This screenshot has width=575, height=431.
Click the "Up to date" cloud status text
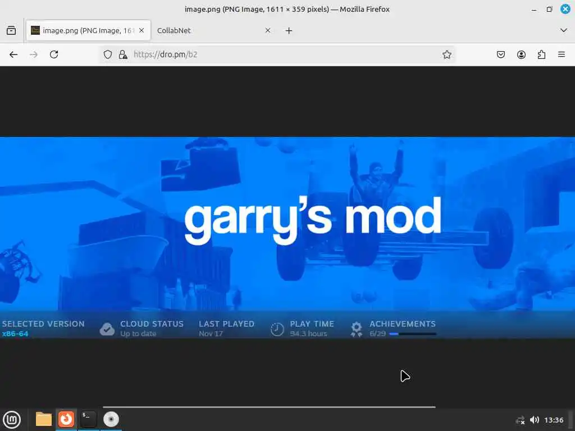138,334
